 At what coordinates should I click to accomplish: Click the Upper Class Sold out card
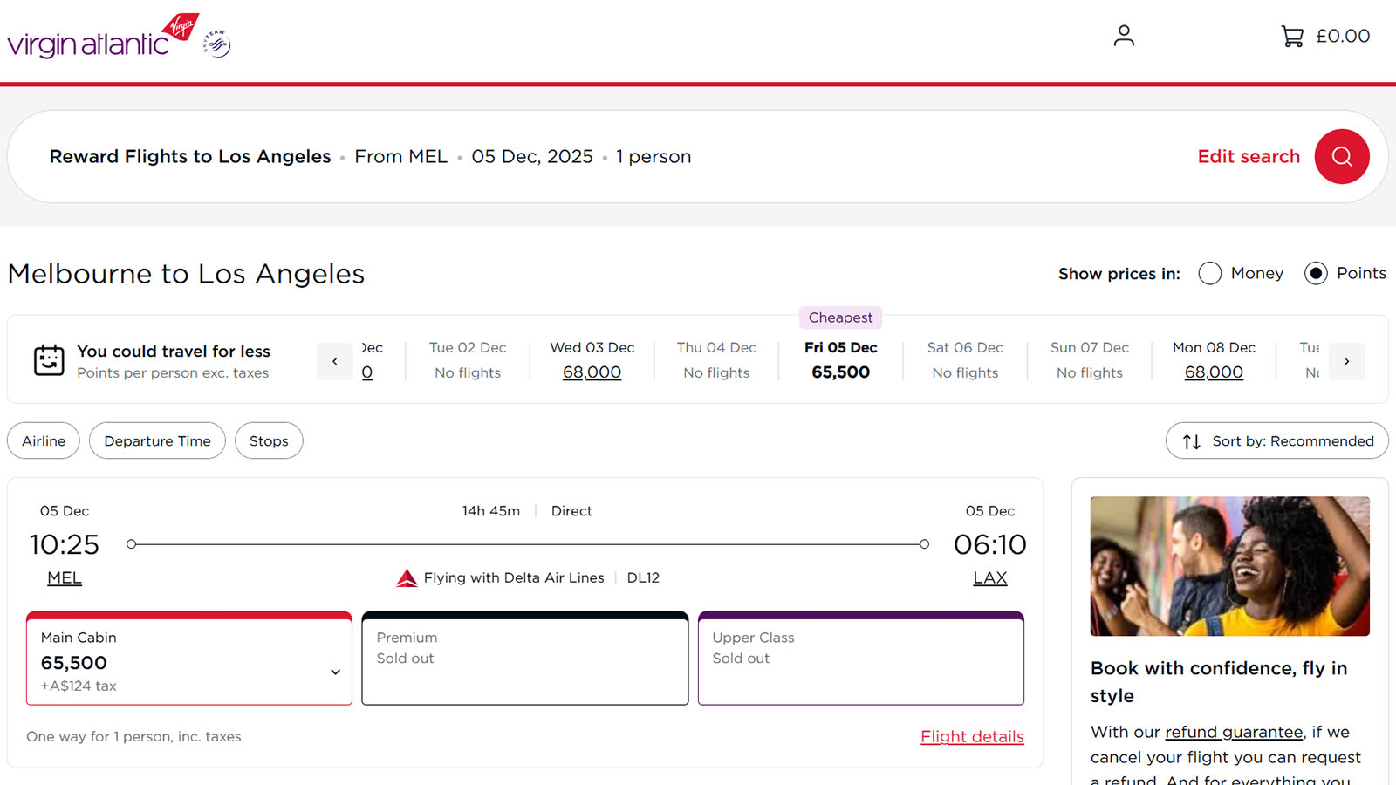[861, 659]
